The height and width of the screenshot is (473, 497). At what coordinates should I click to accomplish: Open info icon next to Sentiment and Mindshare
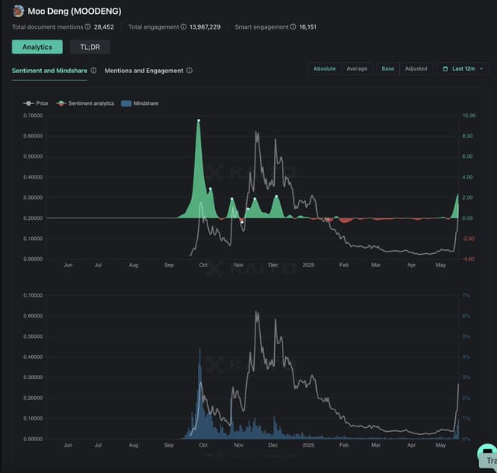[x=93, y=71]
